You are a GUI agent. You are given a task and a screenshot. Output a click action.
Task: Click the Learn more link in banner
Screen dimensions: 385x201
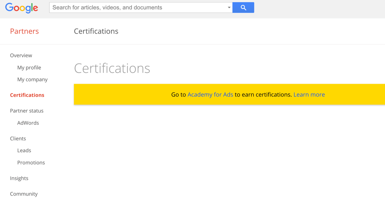pyautogui.click(x=309, y=95)
